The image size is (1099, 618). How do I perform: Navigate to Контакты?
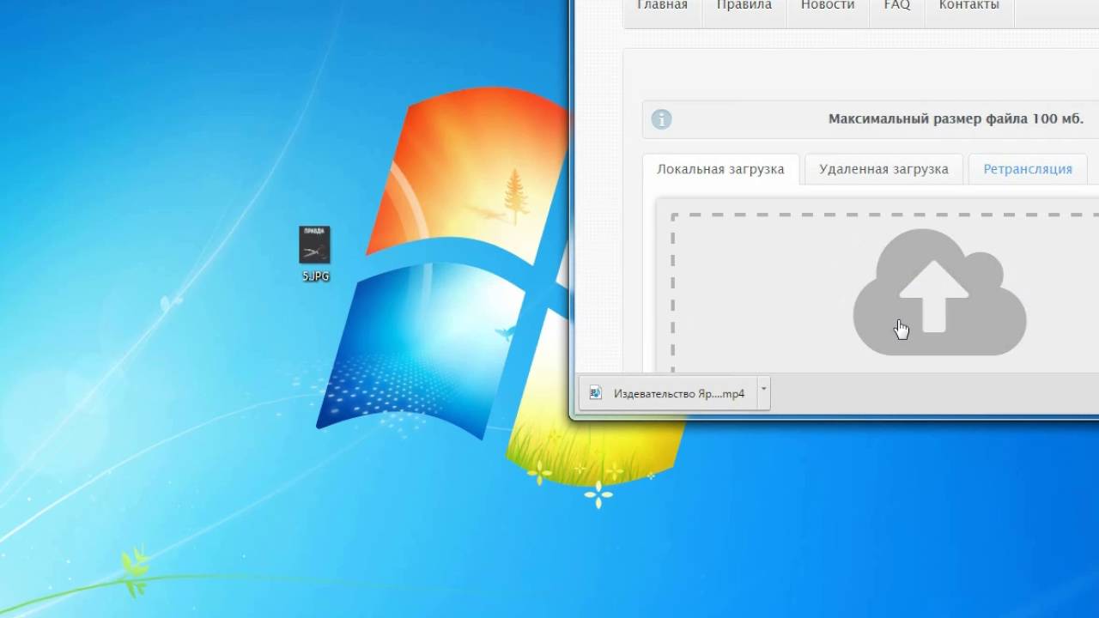click(968, 6)
